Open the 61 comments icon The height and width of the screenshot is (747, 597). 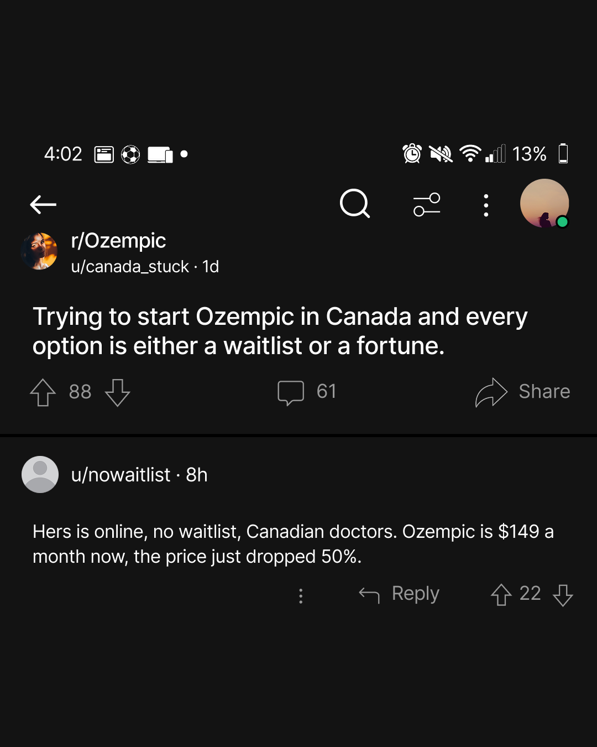point(291,393)
